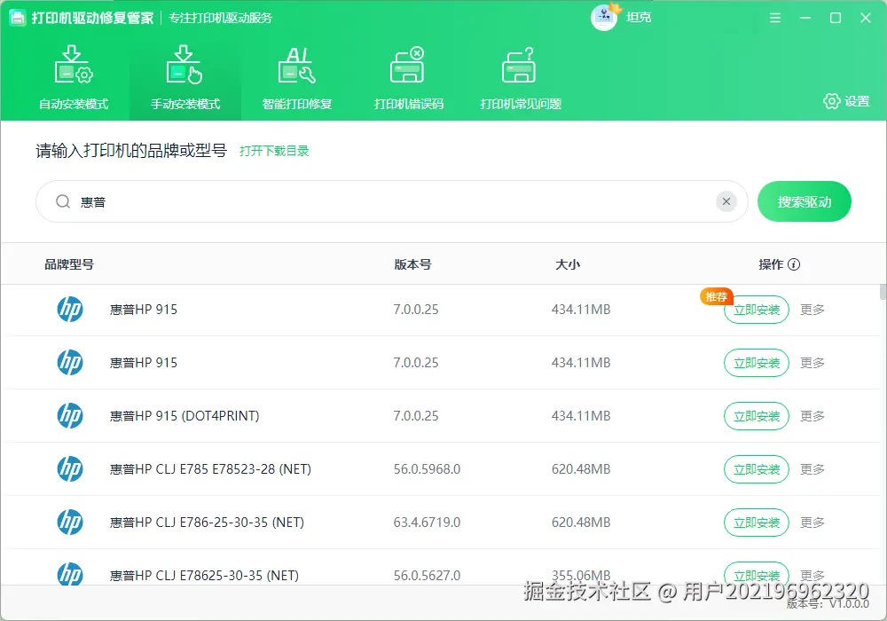Click HP logo of CLJ E785 E78523-28 row
This screenshot has height=621, width=887.
[x=70, y=469]
